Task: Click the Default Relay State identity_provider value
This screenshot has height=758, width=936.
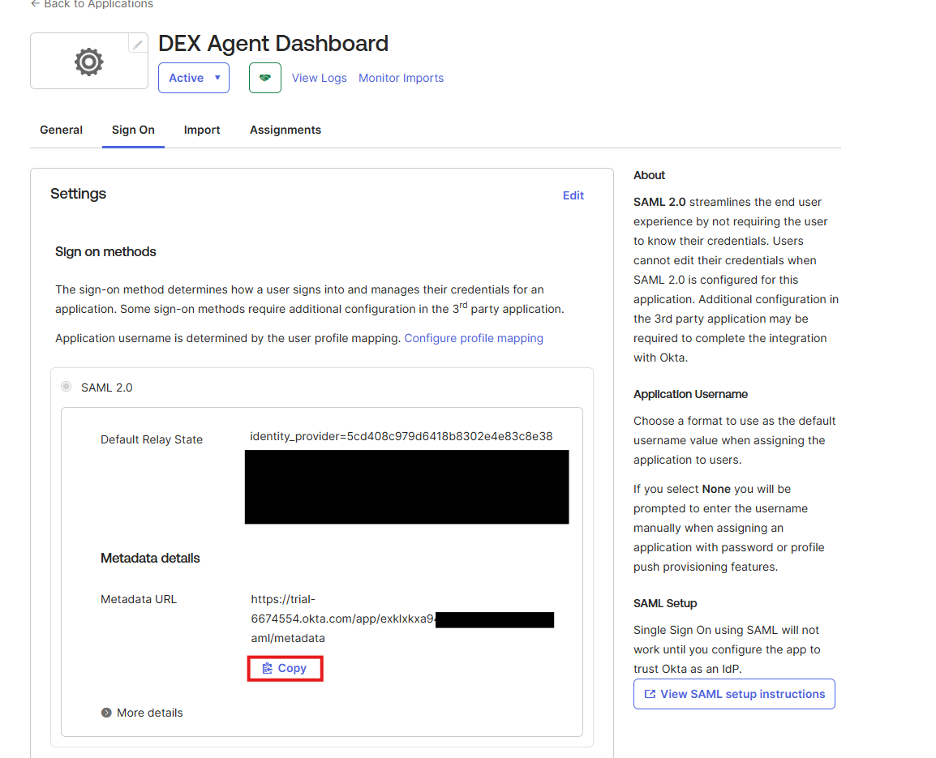Action: point(401,436)
